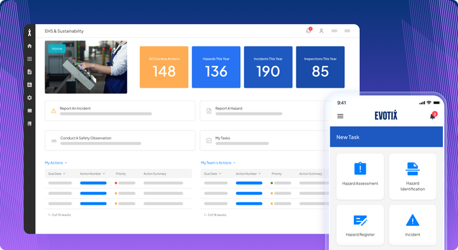Go to Home via the sidebar house icon
Screen dimensions: 458x250
[29, 46]
